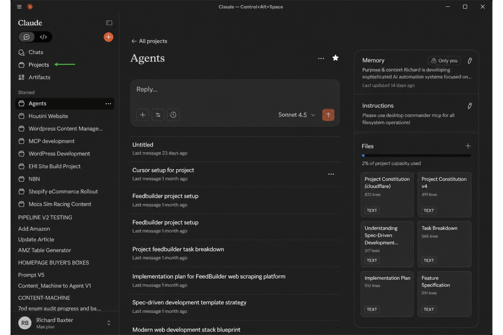The width and height of the screenshot is (503, 335).
Task: Minimize the Claude window
Action: pos(448,7)
